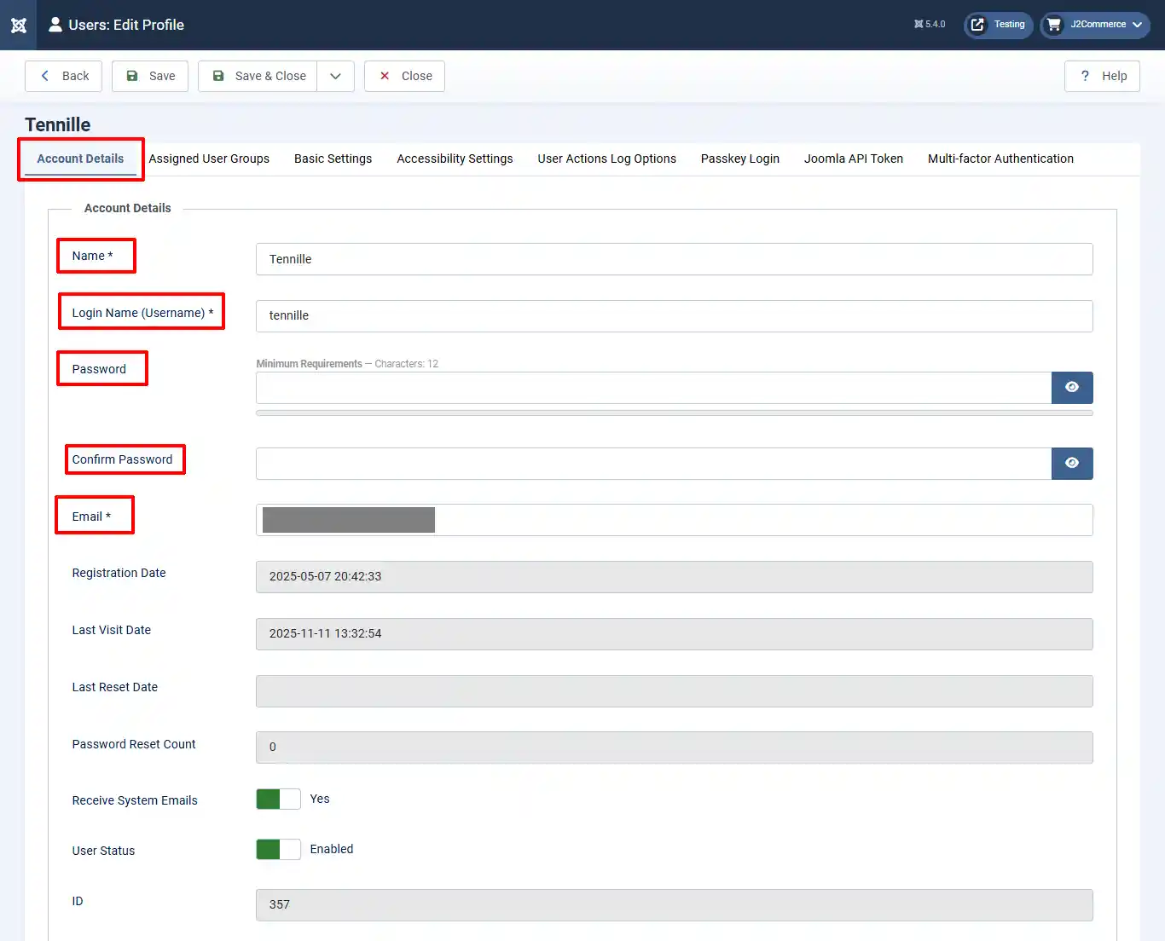Click the Password Reset Count field
Viewport: 1165px width, 941px height.
click(x=674, y=748)
